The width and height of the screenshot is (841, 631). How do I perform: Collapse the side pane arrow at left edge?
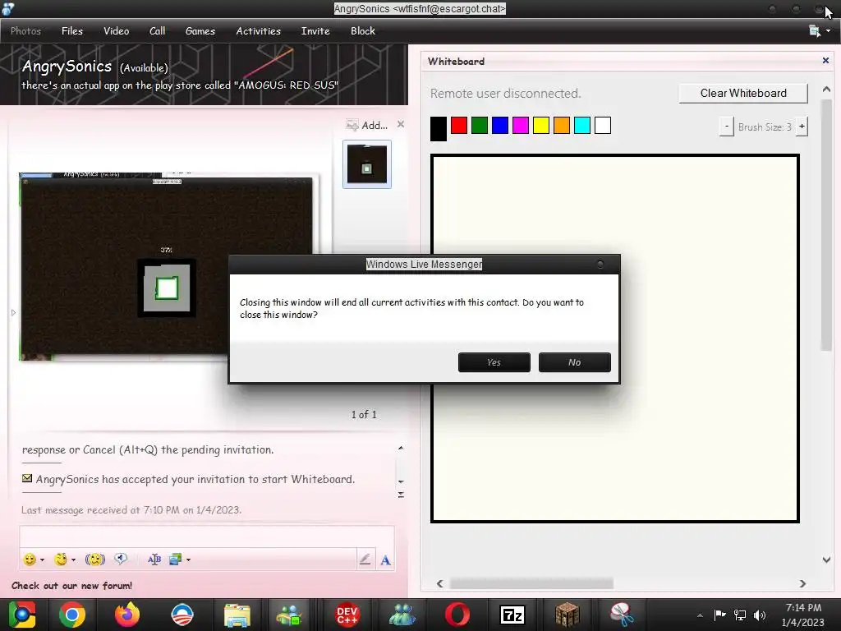pyautogui.click(x=13, y=312)
